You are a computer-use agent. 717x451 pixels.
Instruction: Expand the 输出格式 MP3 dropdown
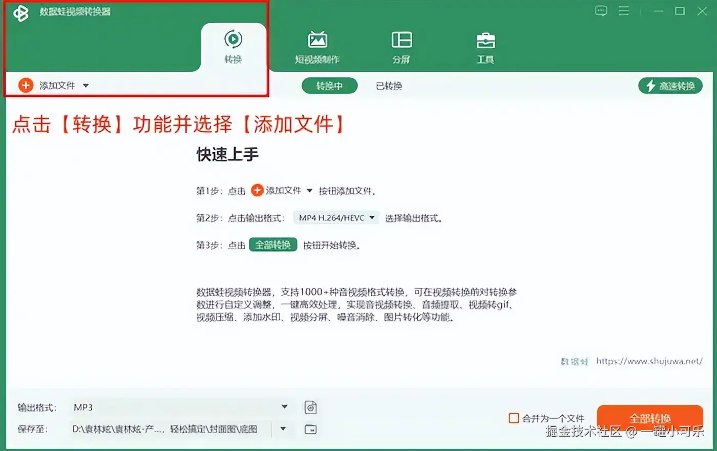pyautogui.click(x=284, y=407)
